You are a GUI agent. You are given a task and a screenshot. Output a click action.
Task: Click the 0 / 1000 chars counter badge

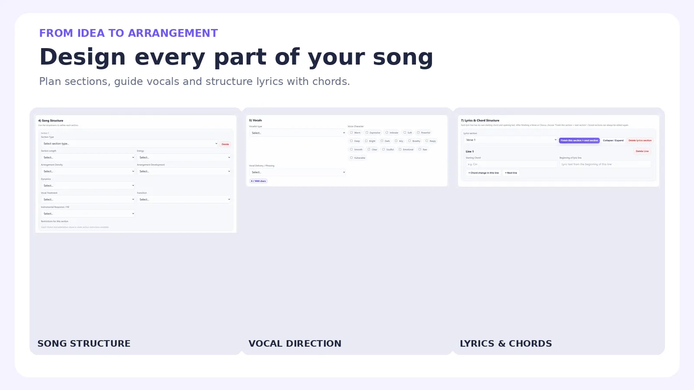coord(259,181)
